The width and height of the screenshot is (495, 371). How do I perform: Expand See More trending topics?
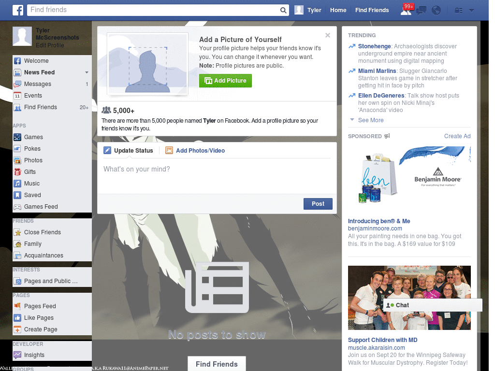pos(371,120)
